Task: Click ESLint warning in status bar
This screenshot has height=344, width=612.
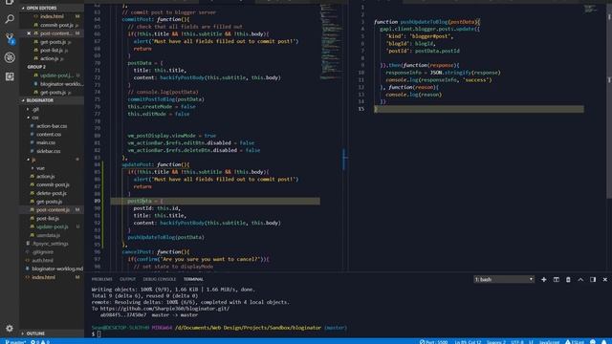Action: 575,342
